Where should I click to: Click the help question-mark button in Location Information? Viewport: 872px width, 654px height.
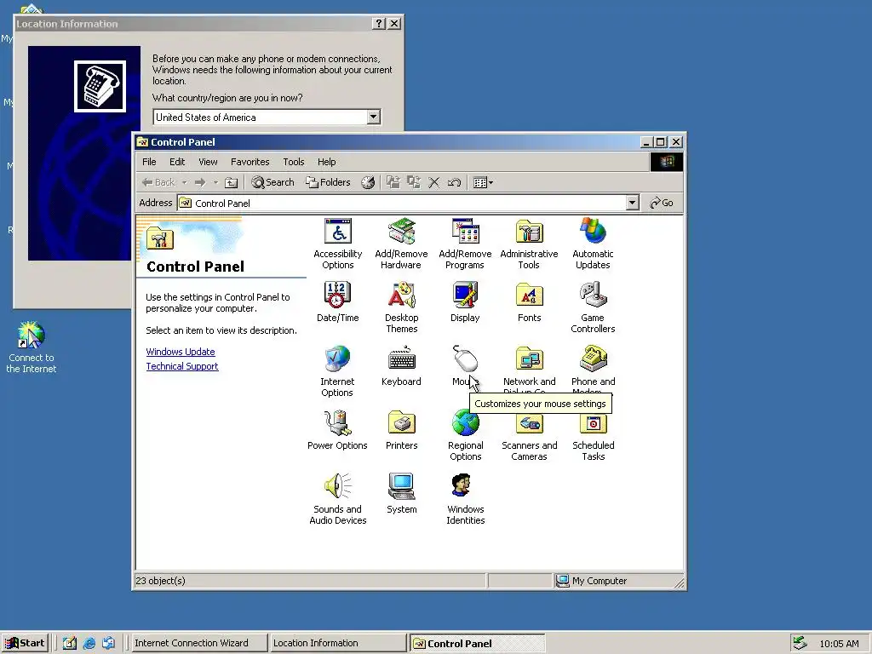[x=379, y=23]
